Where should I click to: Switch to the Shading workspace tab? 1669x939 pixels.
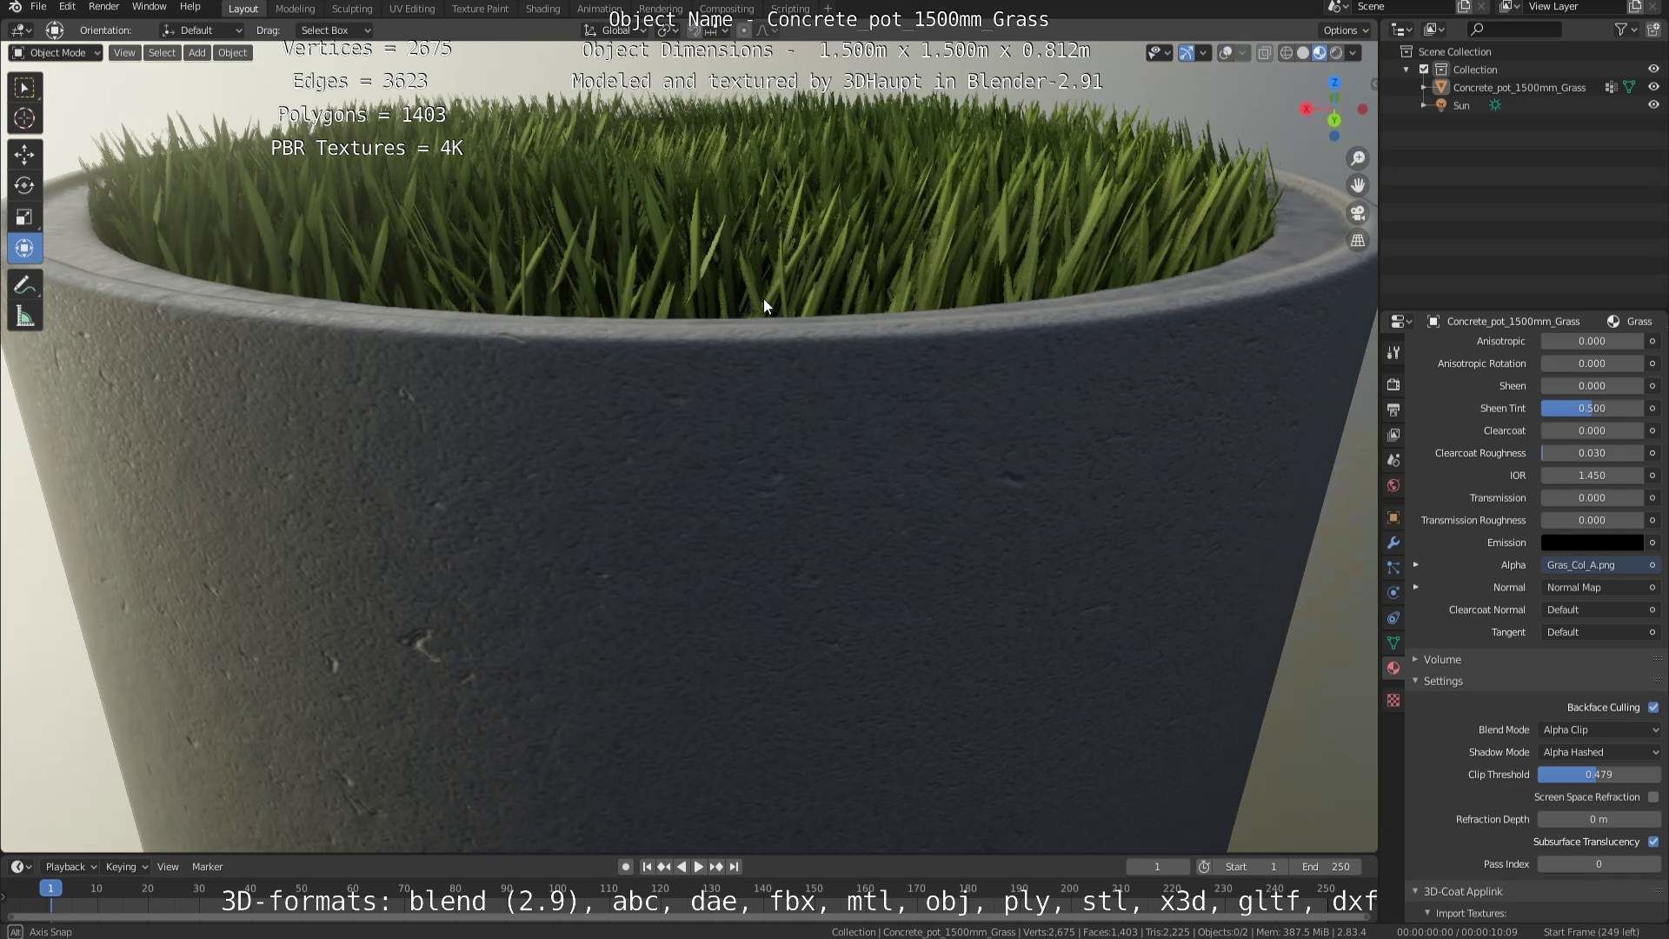tap(542, 9)
